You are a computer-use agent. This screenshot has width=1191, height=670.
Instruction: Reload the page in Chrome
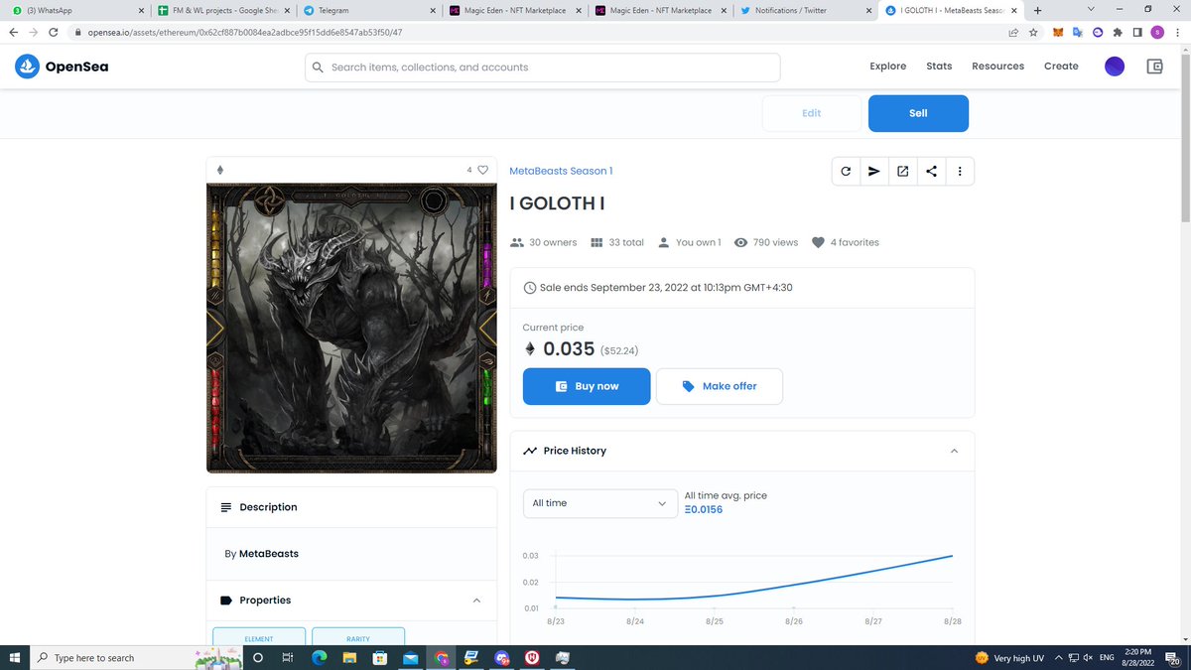[55, 32]
